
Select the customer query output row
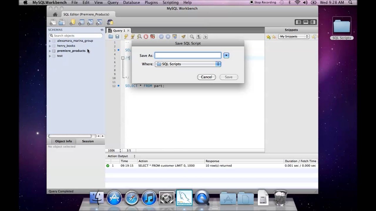[211, 166]
